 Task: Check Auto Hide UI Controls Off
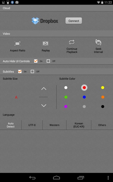[x=48, y=61]
